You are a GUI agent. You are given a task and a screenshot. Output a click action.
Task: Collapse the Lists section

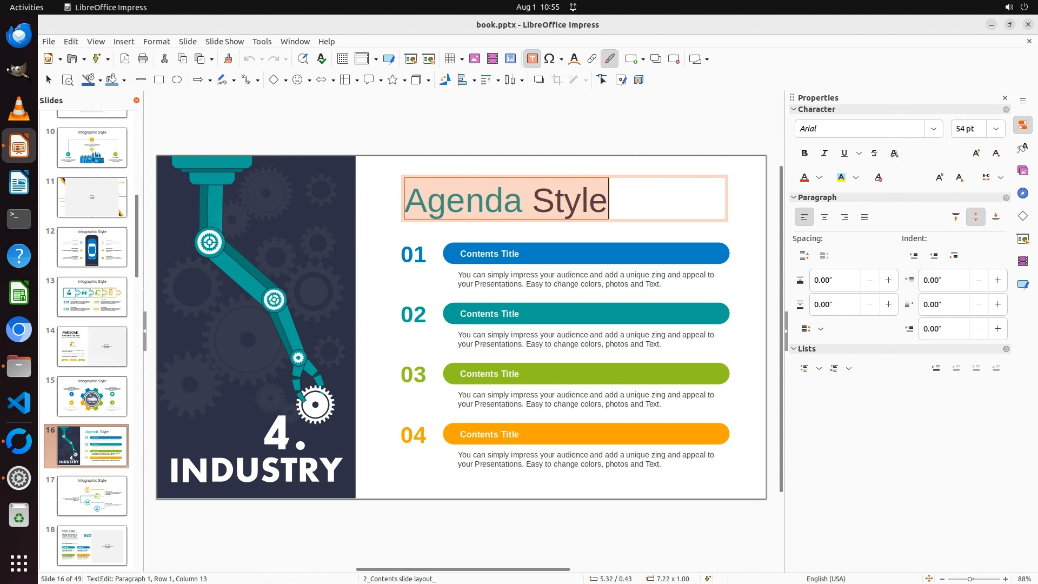click(x=794, y=349)
